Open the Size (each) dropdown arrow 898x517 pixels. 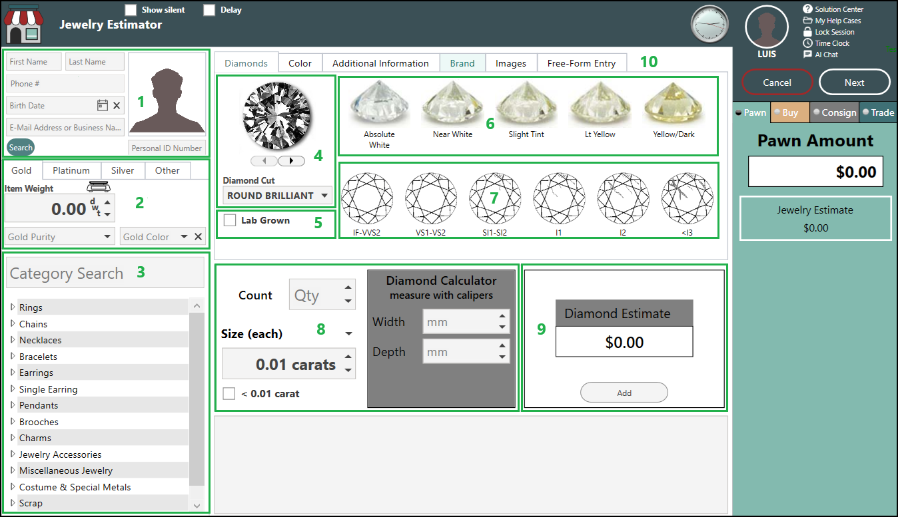pos(348,334)
